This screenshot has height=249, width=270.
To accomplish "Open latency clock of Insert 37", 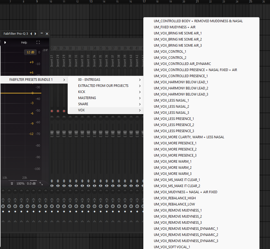I will [x=113, y=206].
